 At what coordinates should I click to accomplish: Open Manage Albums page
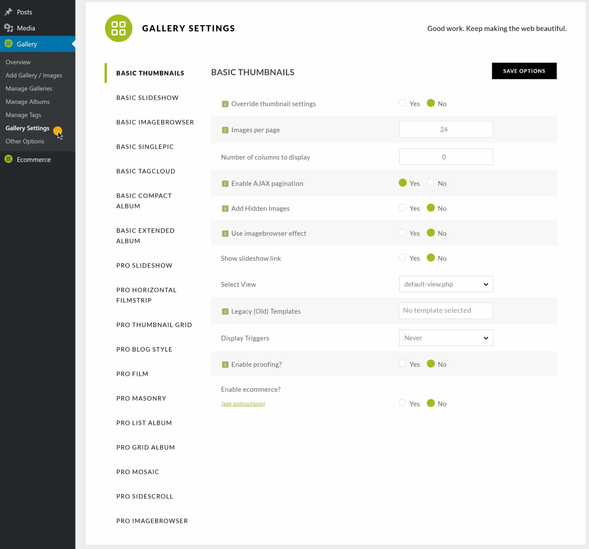coord(28,102)
